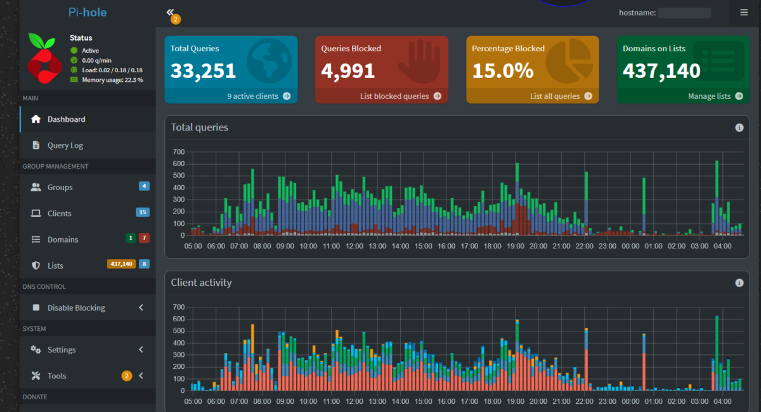Click the house icon beside Dashboard
The height and width of the screenshot is (412, 761).
pyautogui.click(x=36, y=119)
